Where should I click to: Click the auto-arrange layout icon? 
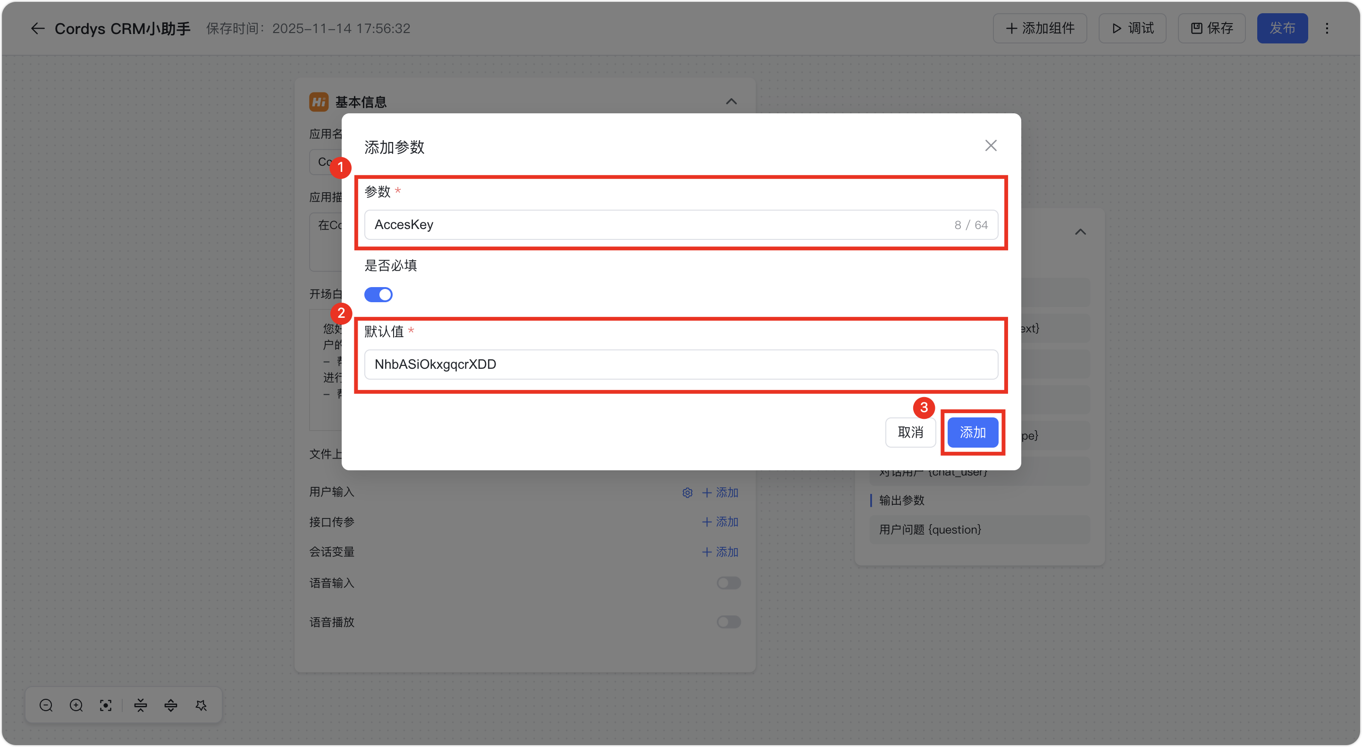click(201, 705)
